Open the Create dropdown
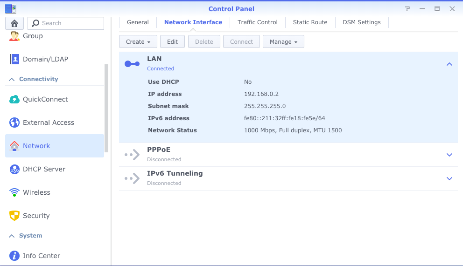Screen dimensions: 463x266 click(x=138, y=41)
